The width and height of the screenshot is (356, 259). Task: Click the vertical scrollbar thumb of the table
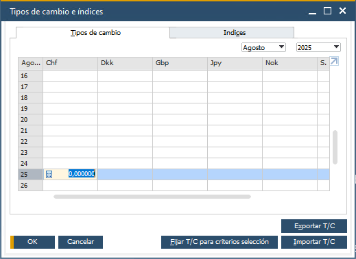(335, 147)
